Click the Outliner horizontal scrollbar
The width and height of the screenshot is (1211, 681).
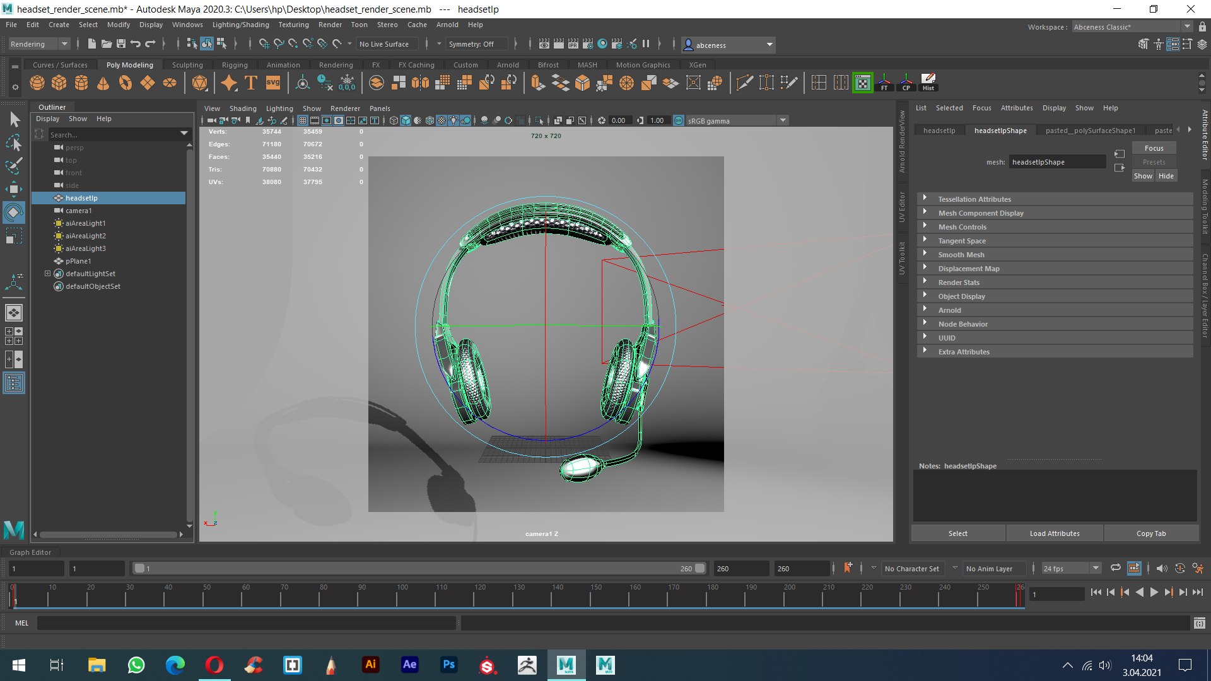(x=107, y=535)
